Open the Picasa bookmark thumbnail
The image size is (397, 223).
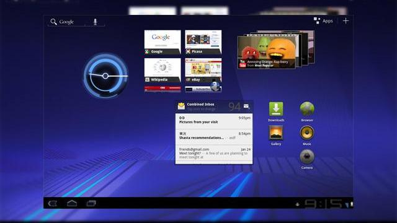coord(203,42)
